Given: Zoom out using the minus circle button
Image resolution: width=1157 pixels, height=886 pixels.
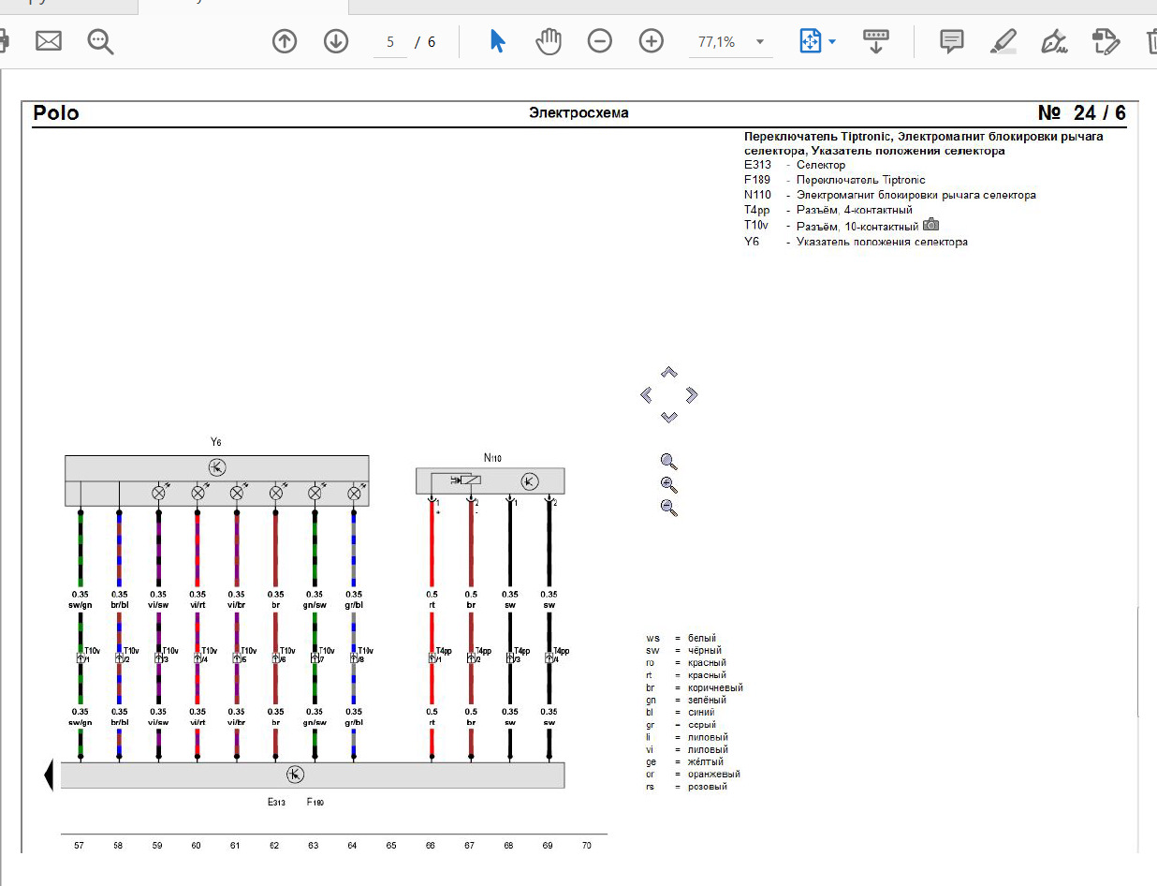Looking at the screenshot, I should [x=599, y=41].
